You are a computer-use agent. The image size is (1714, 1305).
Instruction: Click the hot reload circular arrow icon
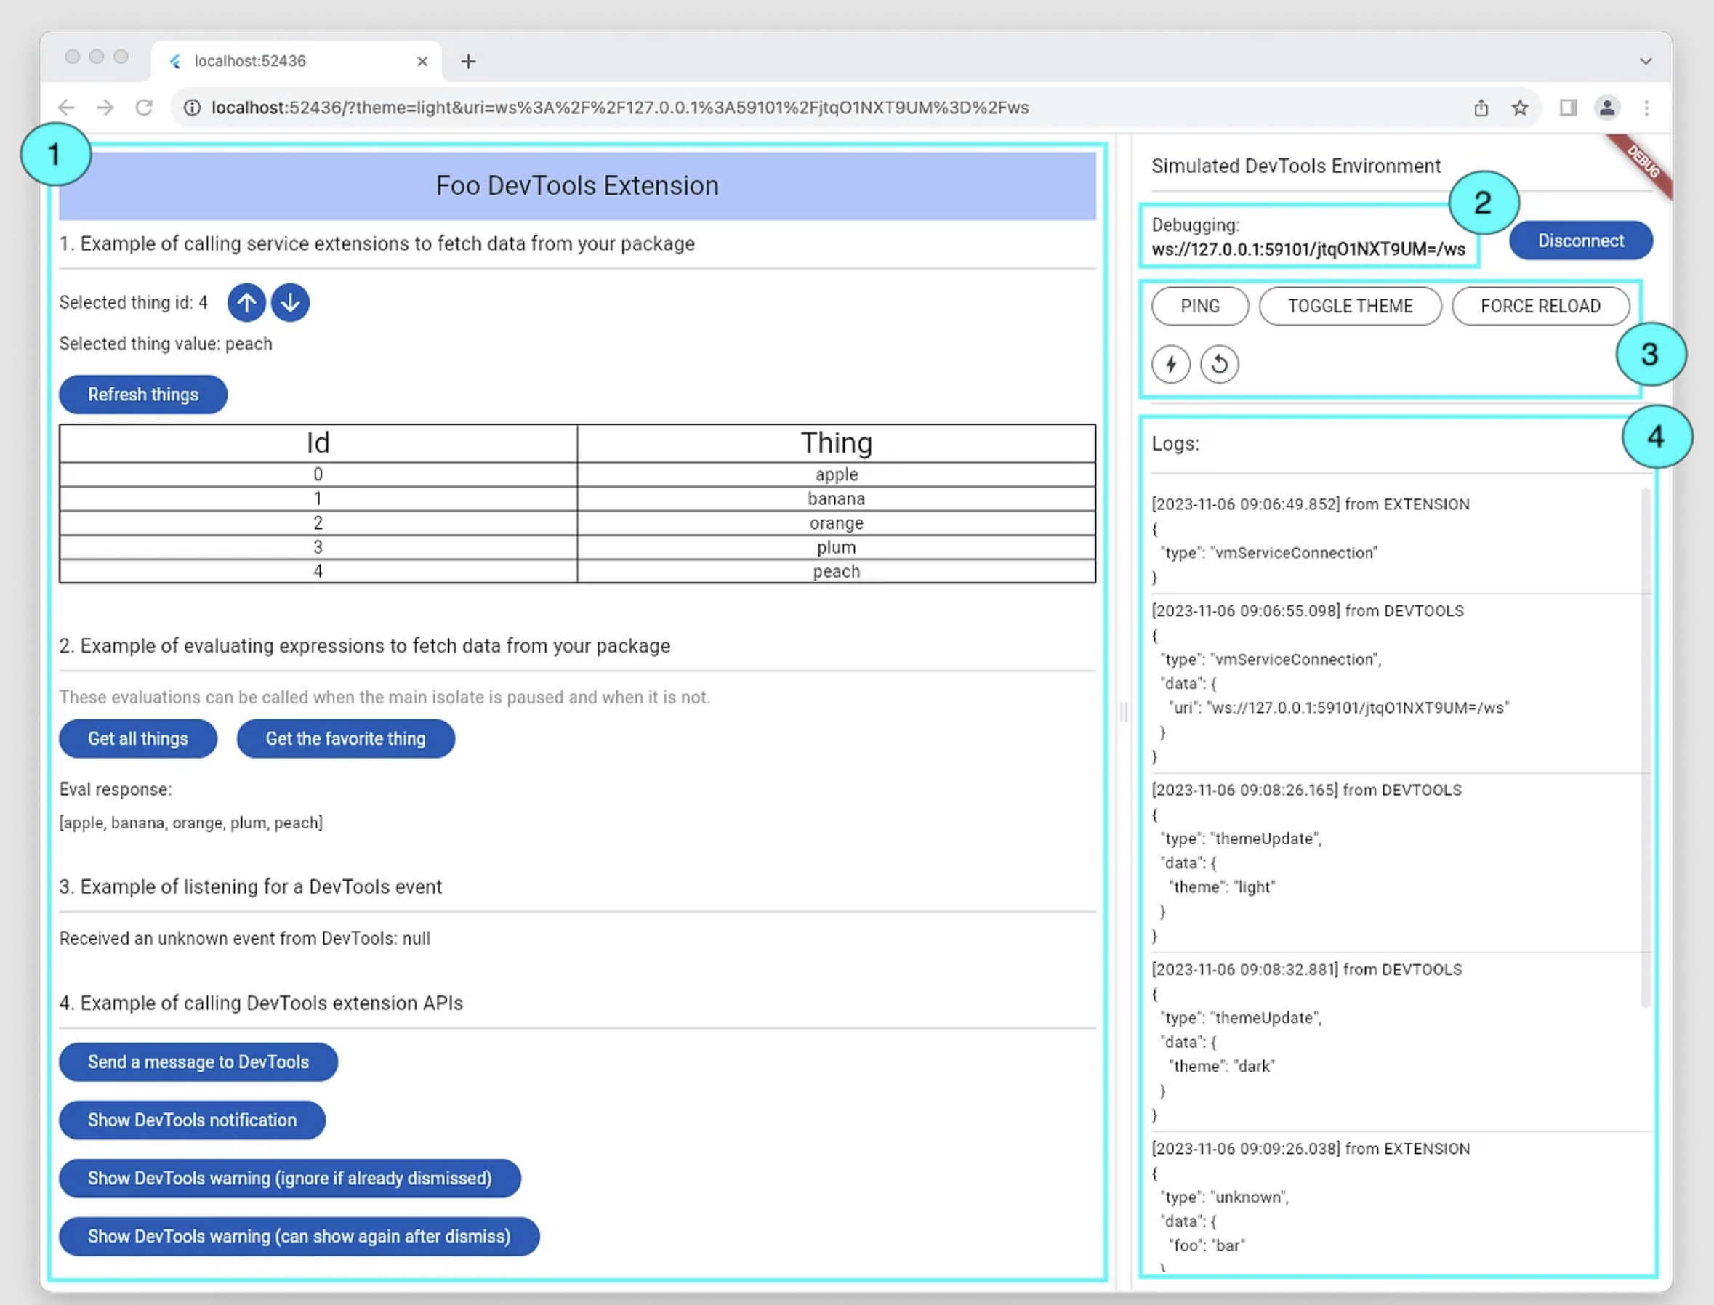pyautogui.click(x=1219, y=363)
